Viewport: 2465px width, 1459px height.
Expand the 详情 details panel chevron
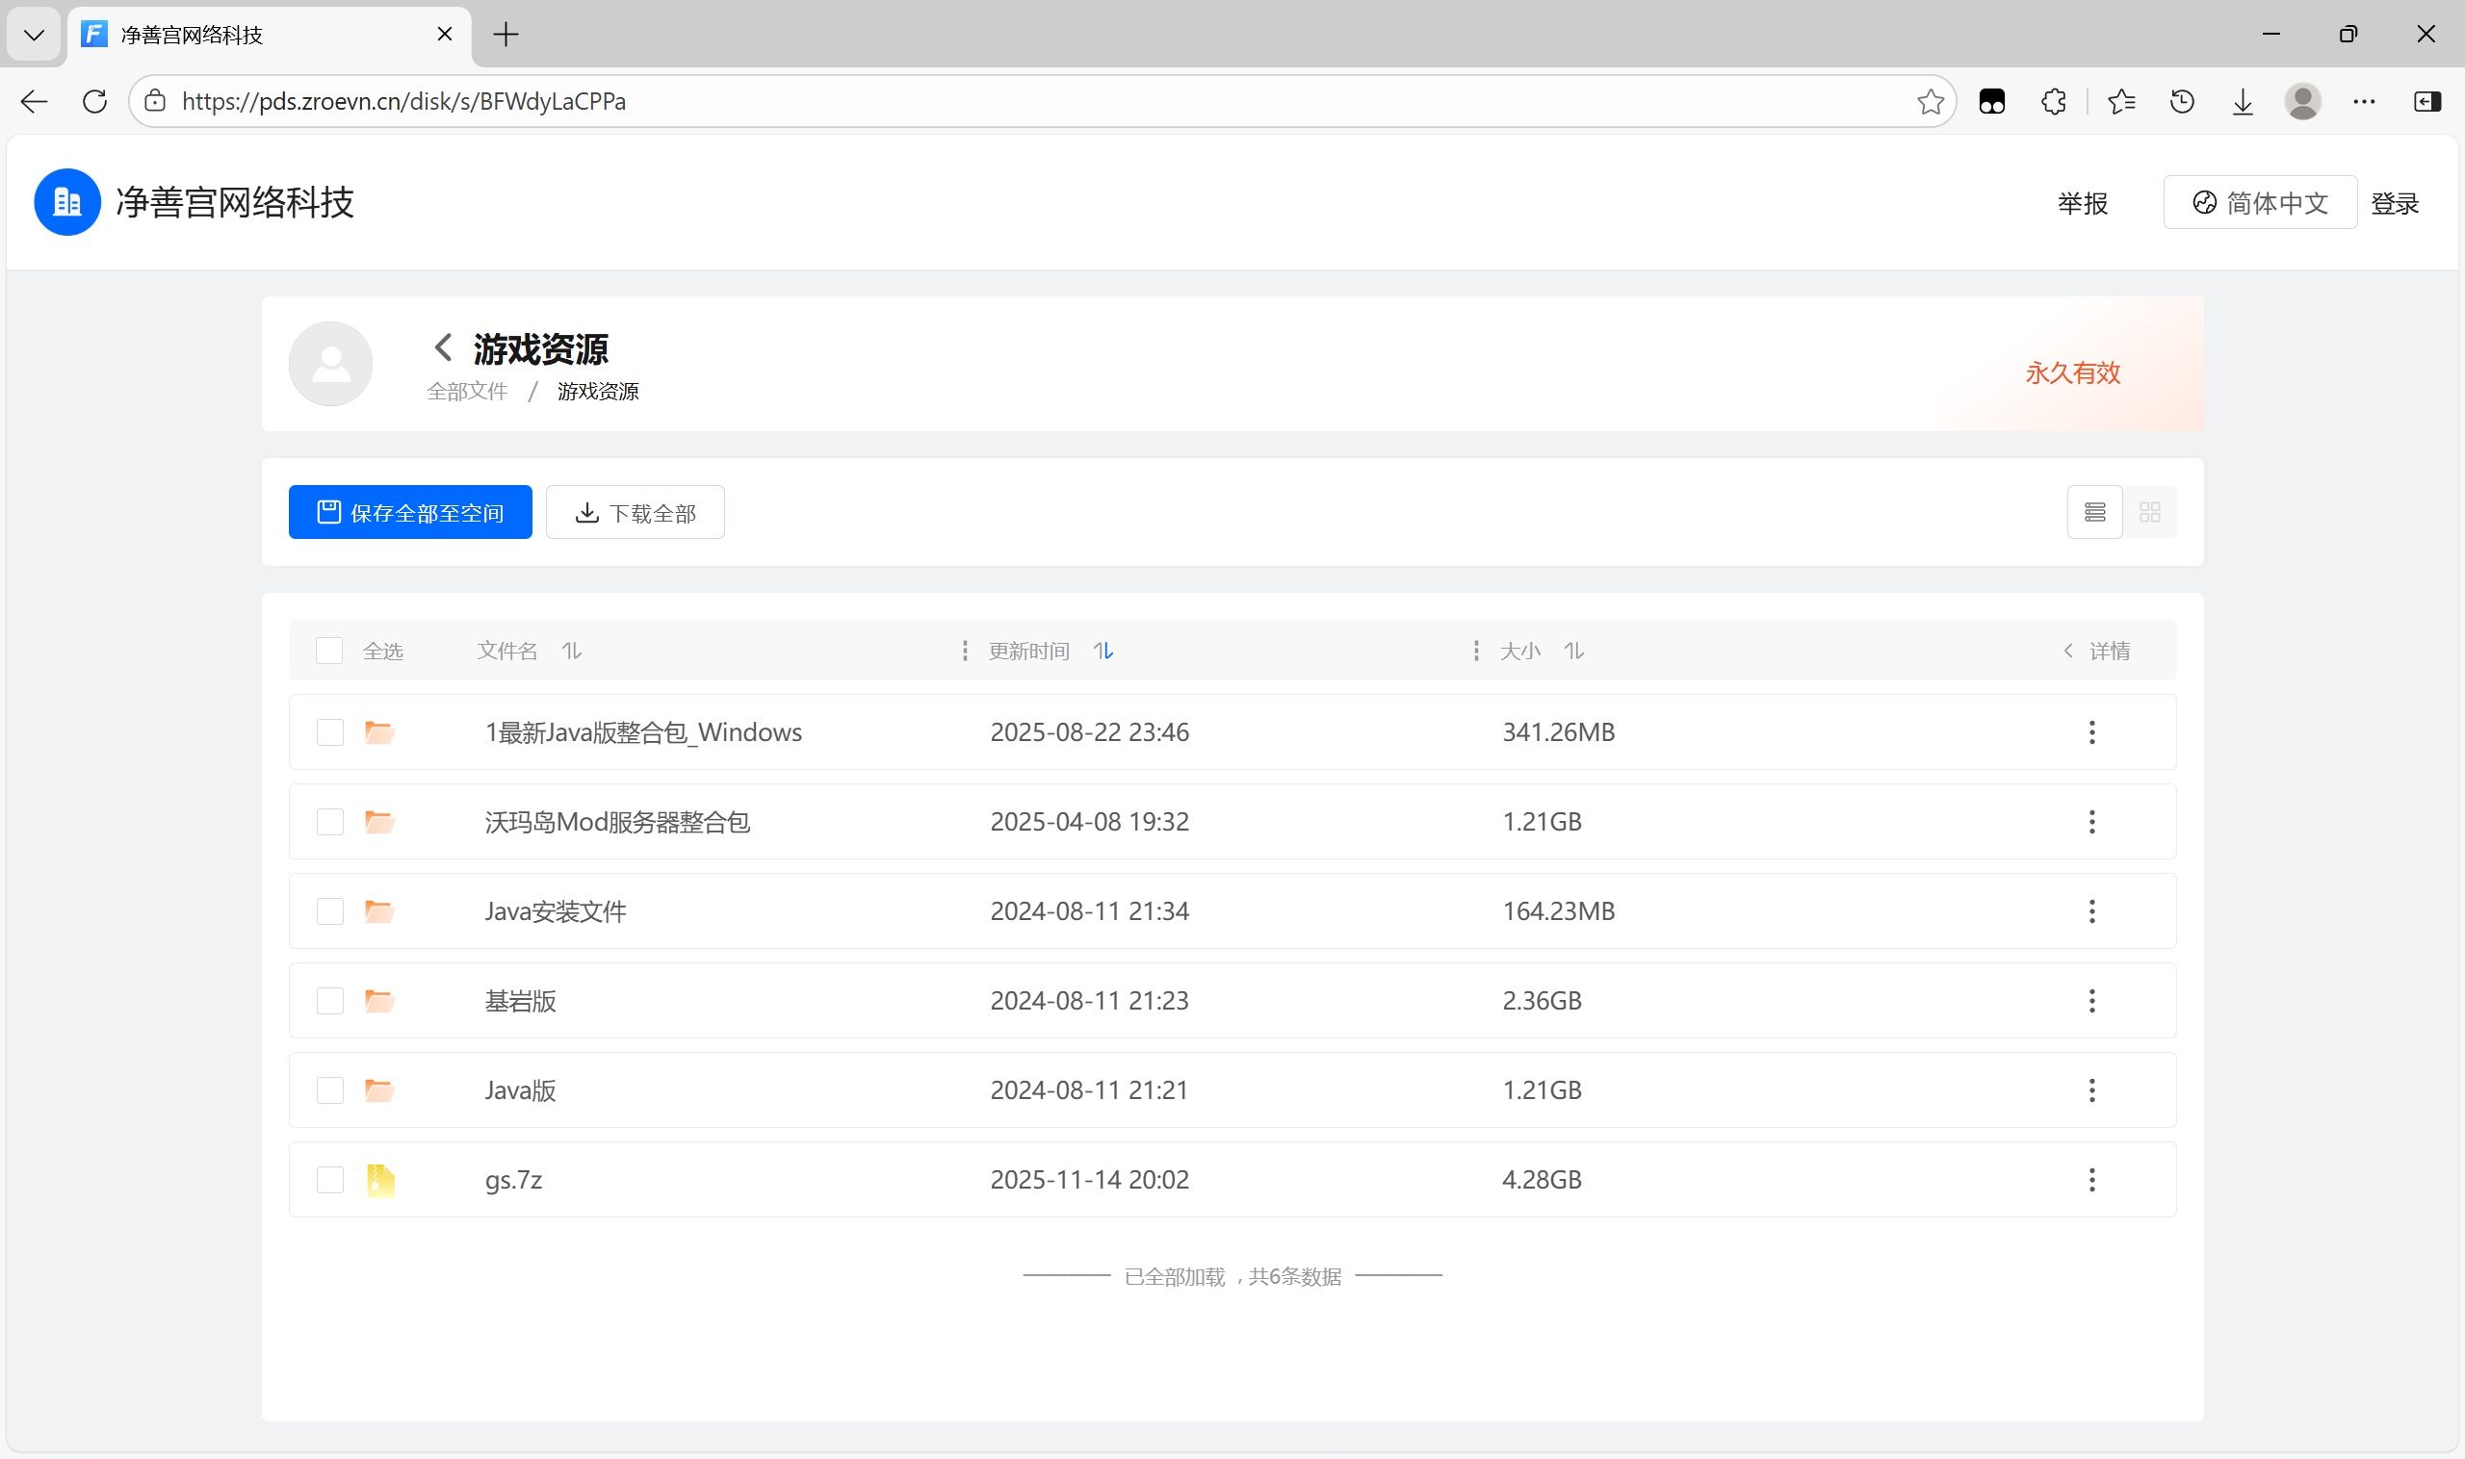point(2067,651)
